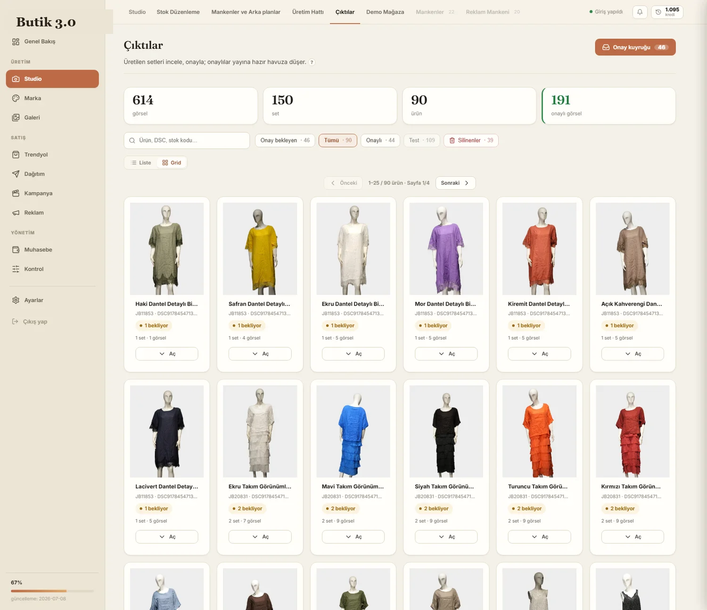Click the 1.095 kredi balance
The image size is (707, 610).
click(667, 12)
